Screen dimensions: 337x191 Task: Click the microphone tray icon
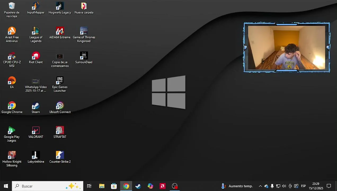click(x=272, y=186)
